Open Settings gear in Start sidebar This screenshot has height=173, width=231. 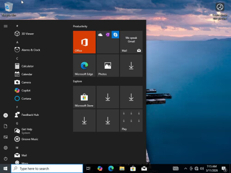(6, 148)
